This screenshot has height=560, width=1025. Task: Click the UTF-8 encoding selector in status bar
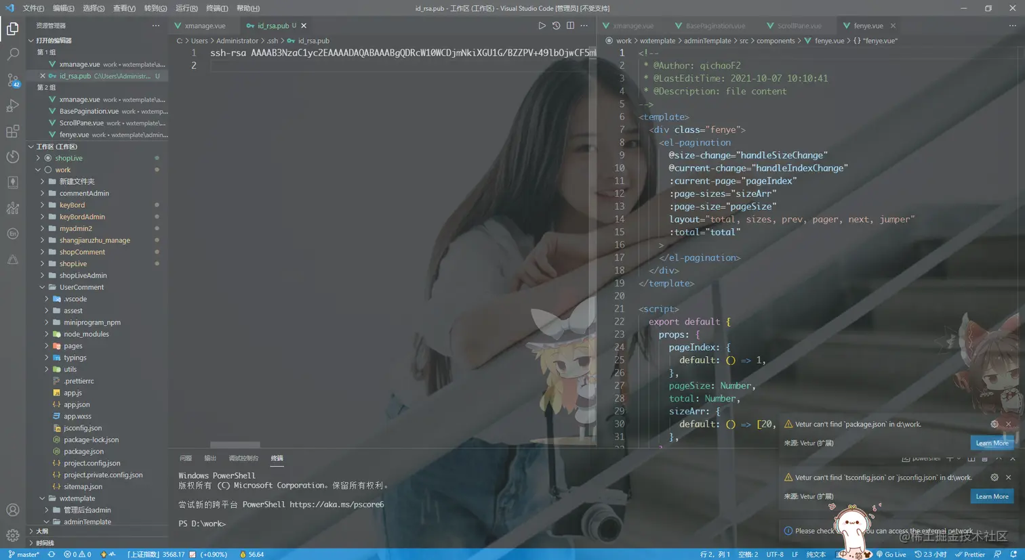[x=775, y=554]
